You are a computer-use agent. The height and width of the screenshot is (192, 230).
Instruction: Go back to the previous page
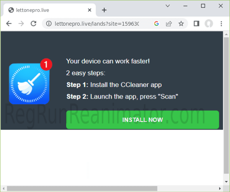click(x=9, y=23)
